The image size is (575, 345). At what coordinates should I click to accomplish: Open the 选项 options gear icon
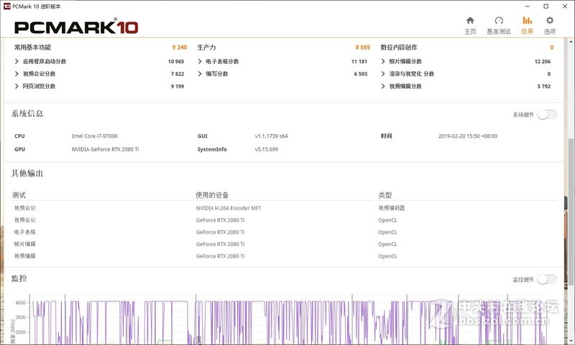point(549,20)
